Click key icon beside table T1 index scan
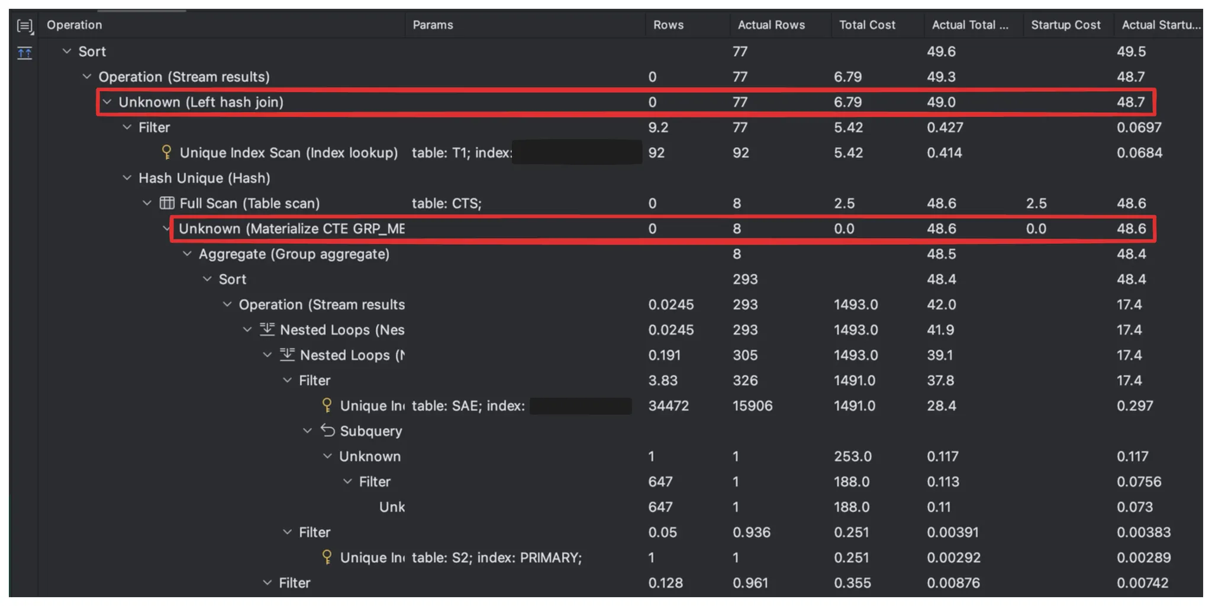 point(167,153)
